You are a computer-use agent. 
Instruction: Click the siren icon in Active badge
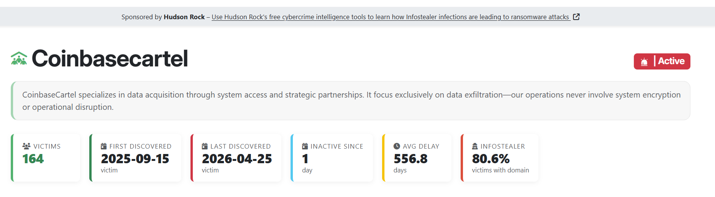coord(644,62)
